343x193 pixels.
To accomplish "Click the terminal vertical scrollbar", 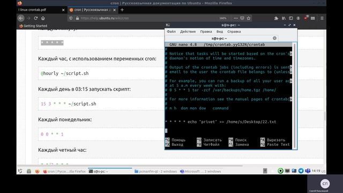I will click(x=294, y=96).
